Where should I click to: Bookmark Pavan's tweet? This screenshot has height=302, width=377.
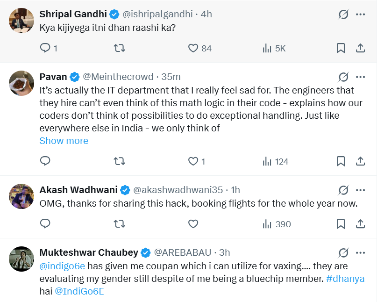[x=341, y=161]
